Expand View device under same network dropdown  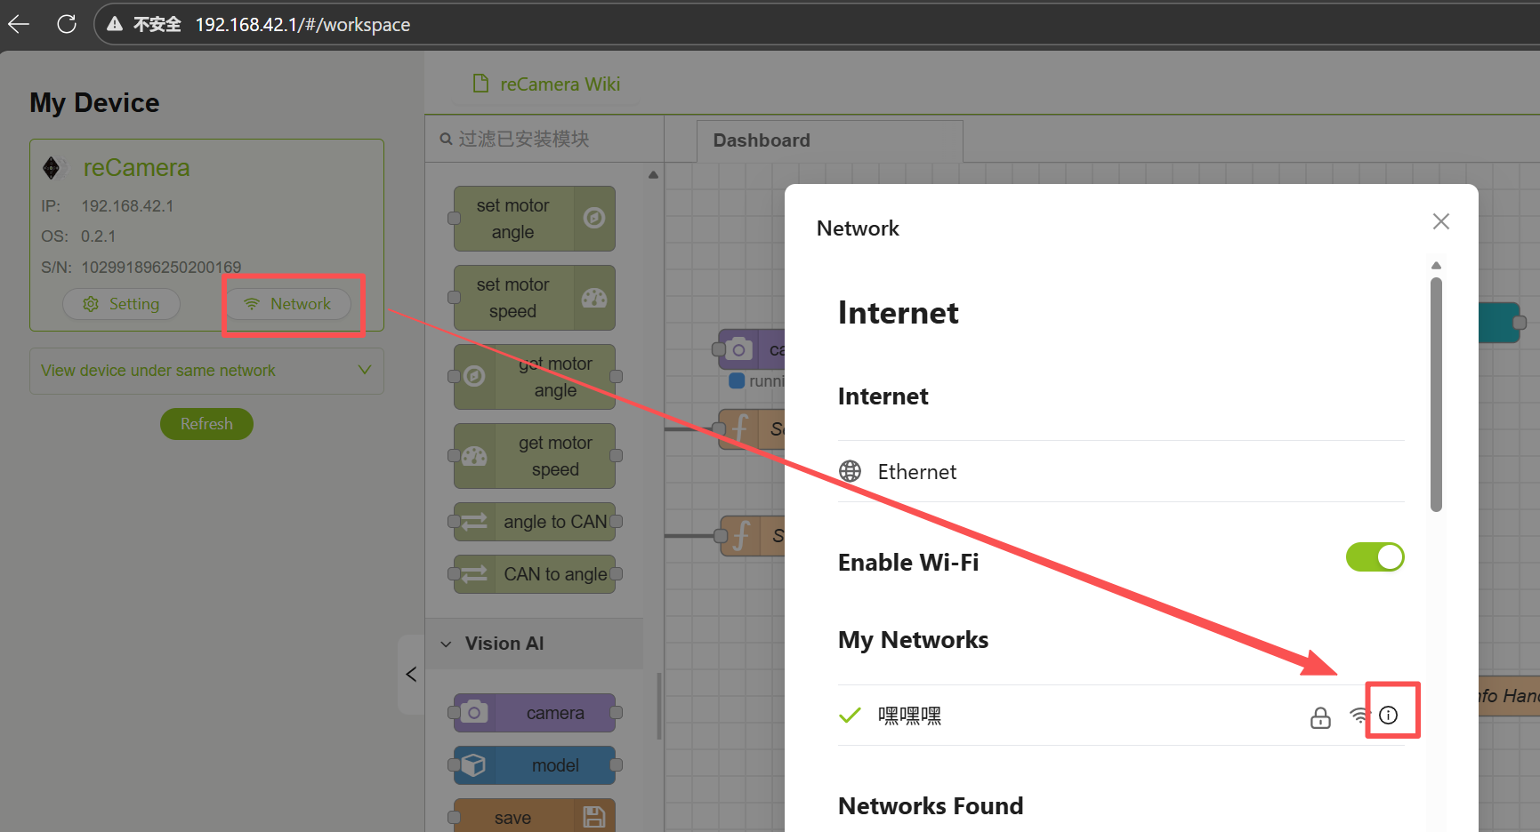point(206,371)
